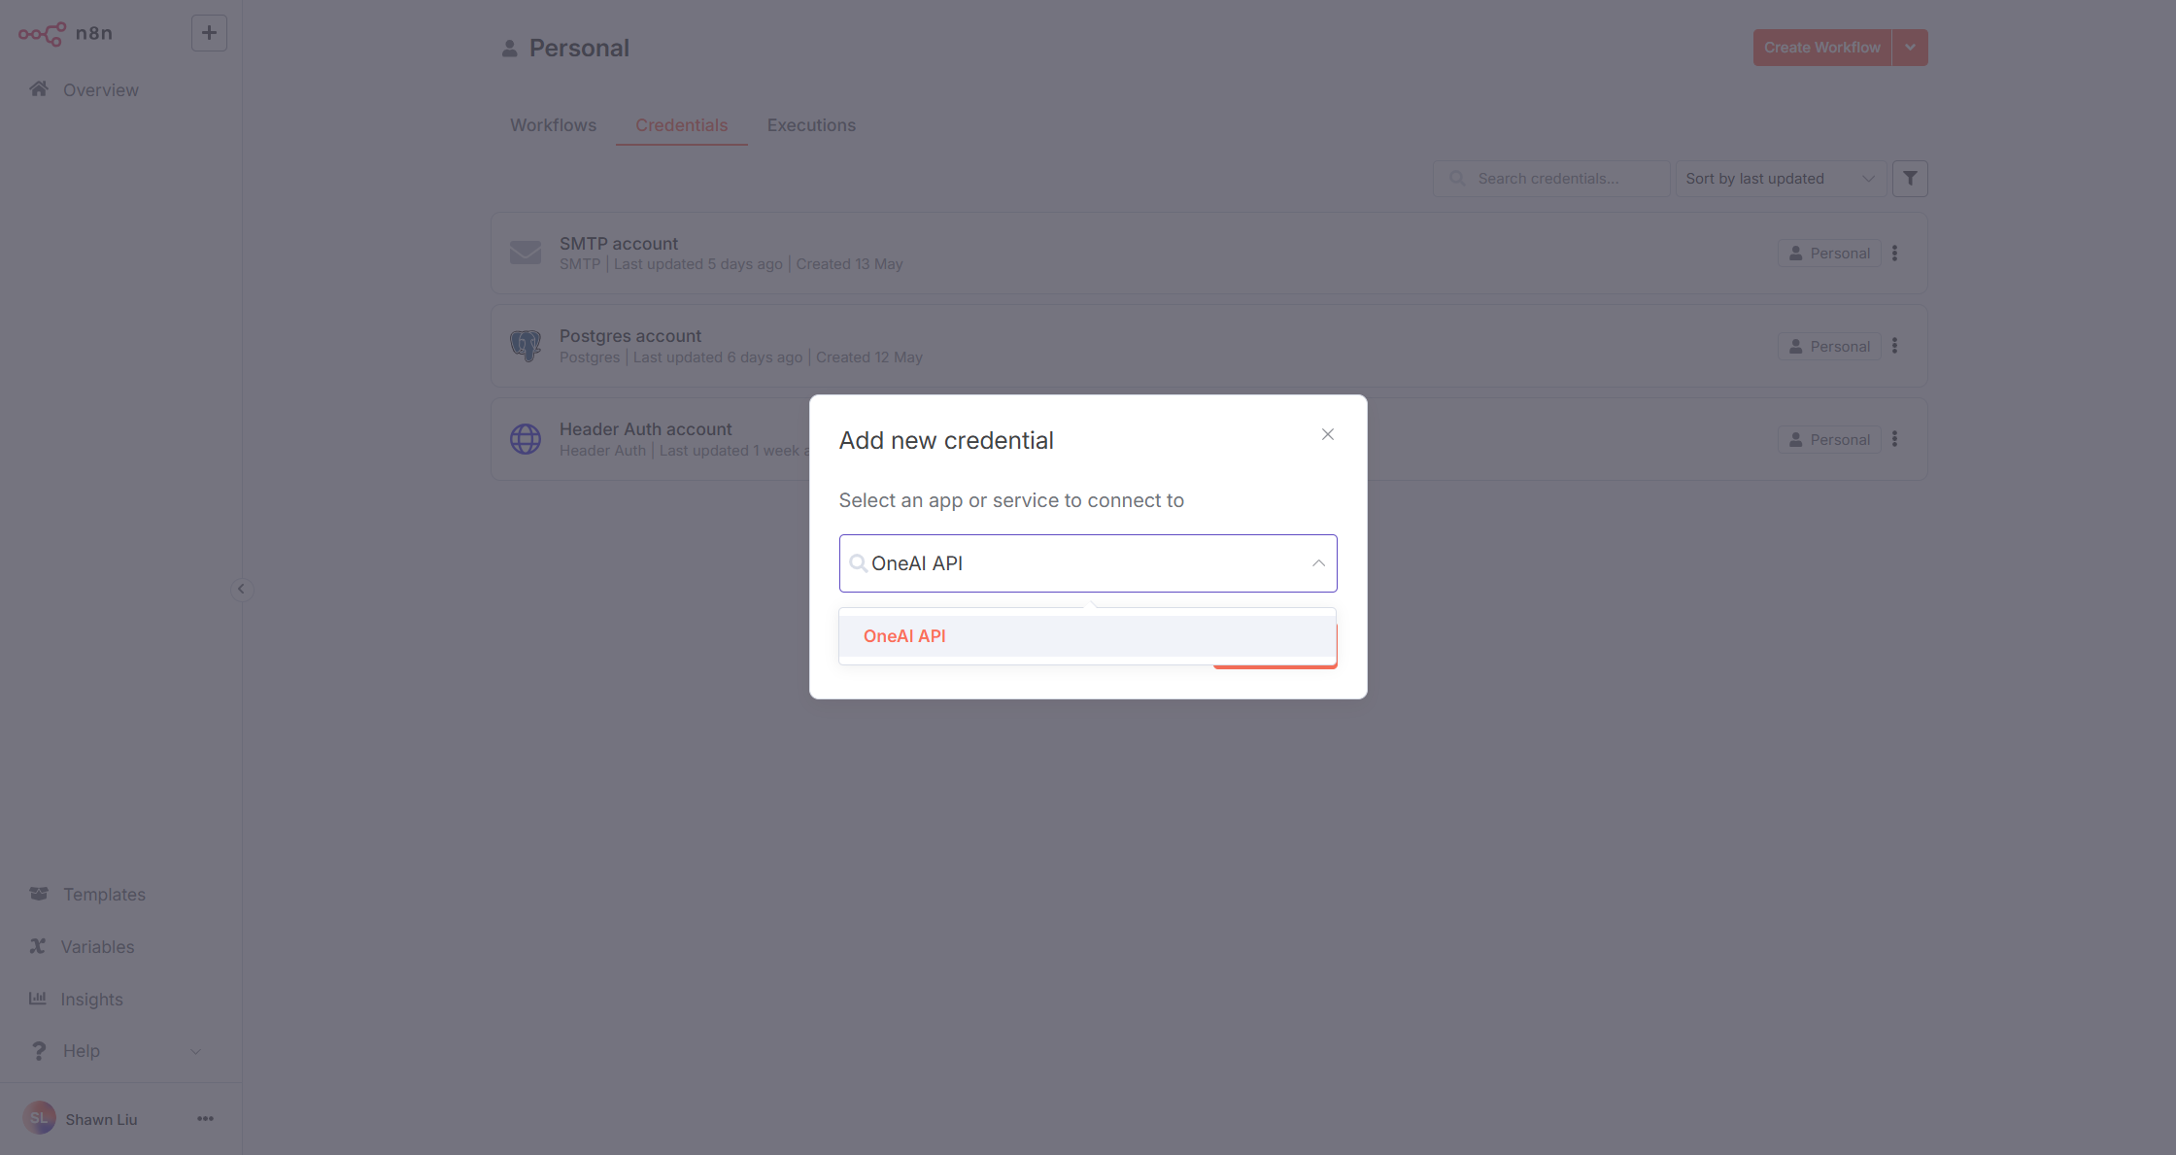2176x1155 pixels.
Task: Open Postgres account's three-dot actions menu
Action: point(1894,347)
